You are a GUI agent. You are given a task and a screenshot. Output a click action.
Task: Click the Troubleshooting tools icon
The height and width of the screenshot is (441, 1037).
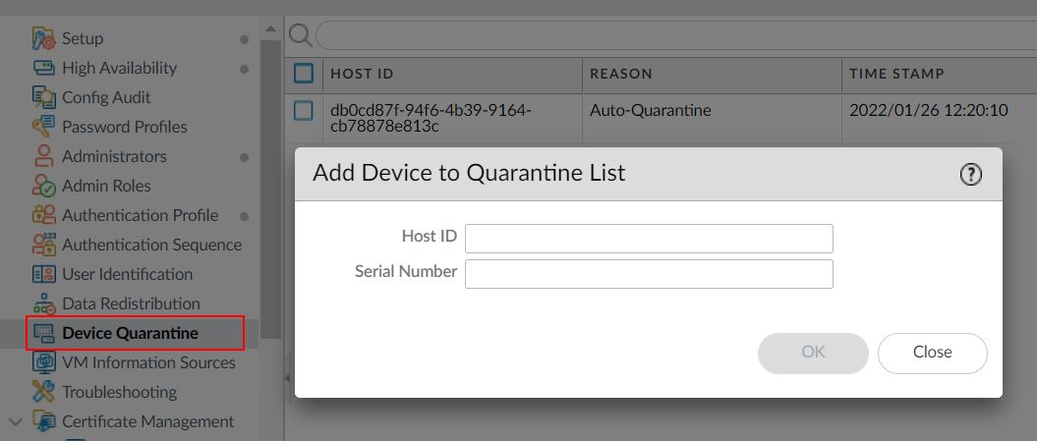pyautogui.click(x=43, y=392)
